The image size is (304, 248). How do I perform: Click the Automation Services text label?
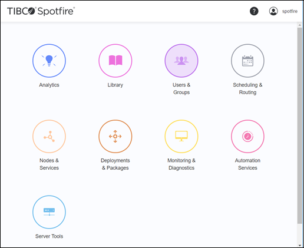[x=247, y=164]
